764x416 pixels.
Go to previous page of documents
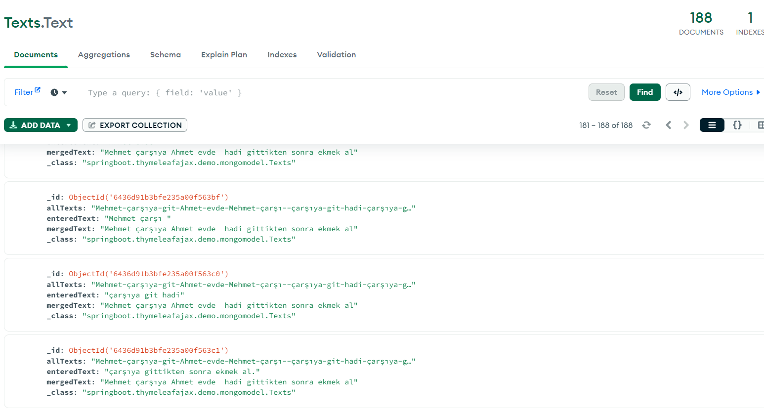click(668, 125)
